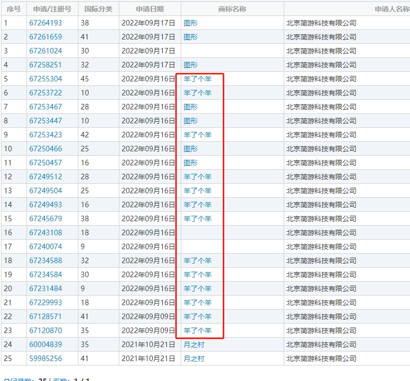Click 羊了个羊 trademark in row 9
The height and width of the screenshot is (381, 410).
197,135
